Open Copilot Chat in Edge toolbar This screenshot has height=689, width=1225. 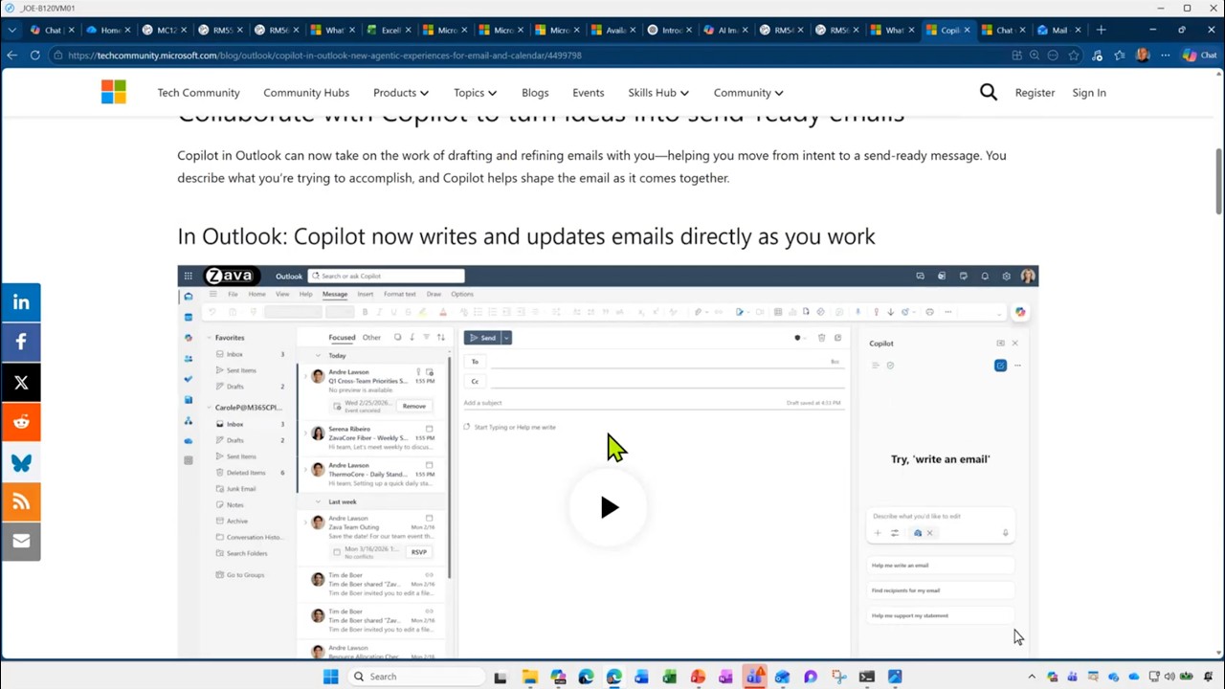click(x=1200, y=56)
